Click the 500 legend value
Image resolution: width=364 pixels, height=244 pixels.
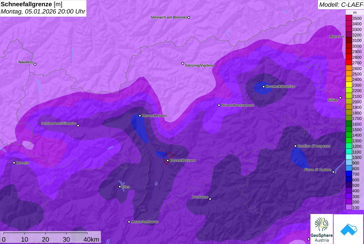tap(356, 185)
